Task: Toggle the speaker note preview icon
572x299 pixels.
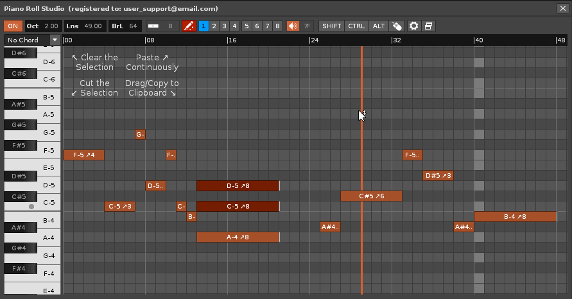Action: (x=293, y=26)
